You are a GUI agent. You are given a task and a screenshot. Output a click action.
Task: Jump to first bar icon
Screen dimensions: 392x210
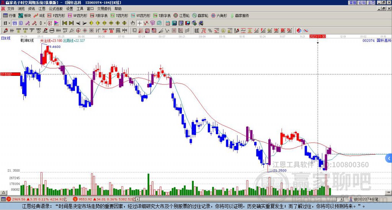coord(65,23)
